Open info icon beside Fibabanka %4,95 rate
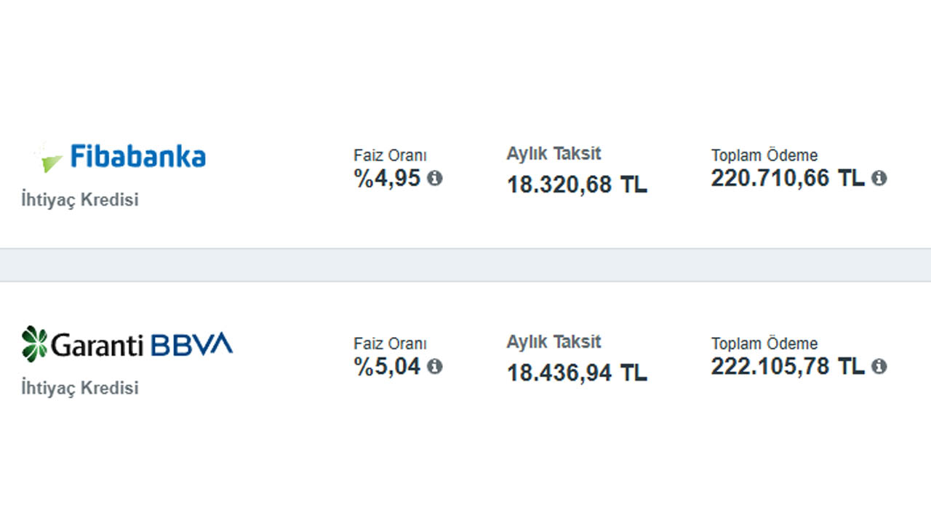The width and height of the screenshot is (931, 523). 435,178
